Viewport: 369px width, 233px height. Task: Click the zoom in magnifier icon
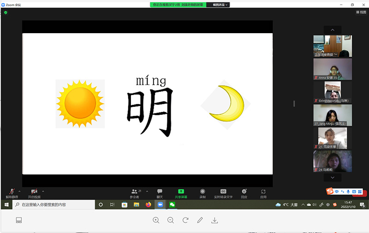pos(156,220)
